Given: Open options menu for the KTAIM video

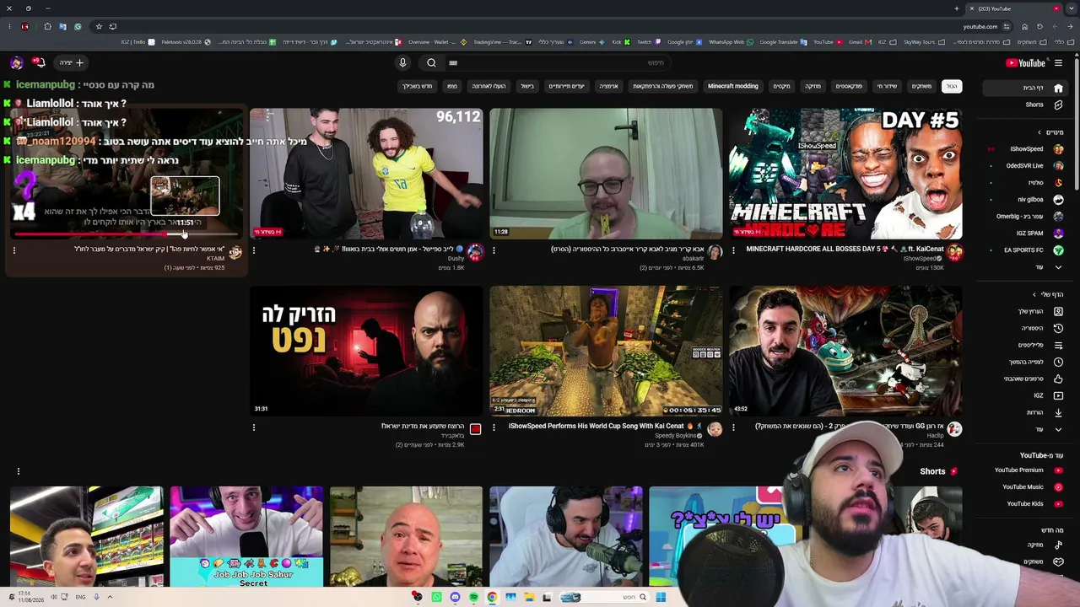Looking at the screenshot, I should click(x=14, y=250).
